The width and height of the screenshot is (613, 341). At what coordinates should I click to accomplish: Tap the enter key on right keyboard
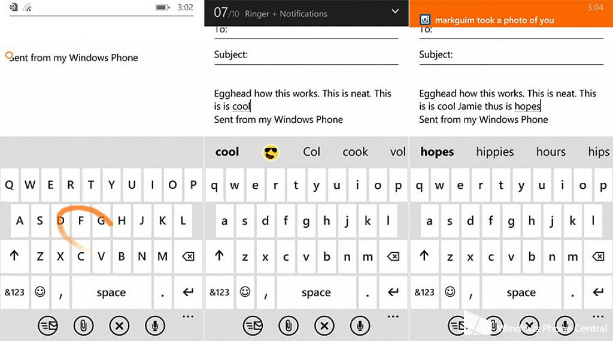tap(598, 292)
